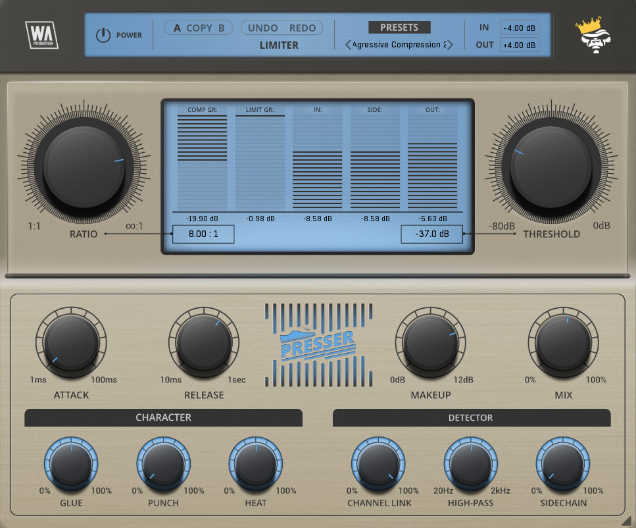Click the 8.00 : 1 ratio value box
Viewport: 636px width, 528px height.
203,234
